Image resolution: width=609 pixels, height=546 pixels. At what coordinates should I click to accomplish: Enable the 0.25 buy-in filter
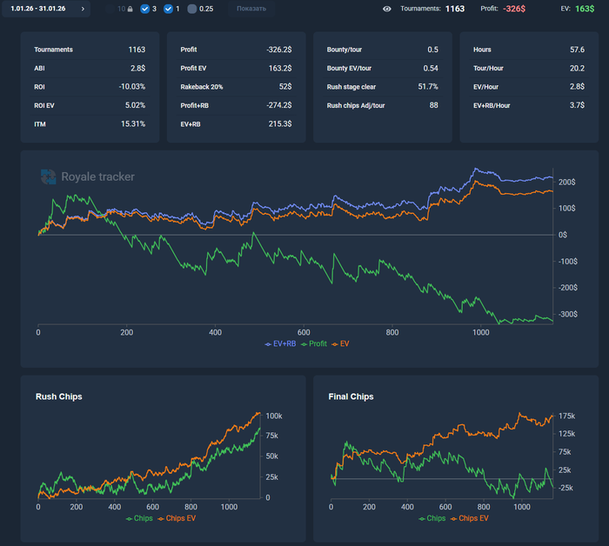192,9
